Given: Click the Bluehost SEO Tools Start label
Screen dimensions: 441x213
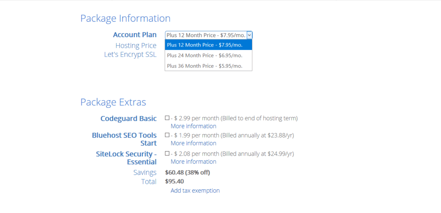Looking at the screenshot, I should (x=124, y=139).
